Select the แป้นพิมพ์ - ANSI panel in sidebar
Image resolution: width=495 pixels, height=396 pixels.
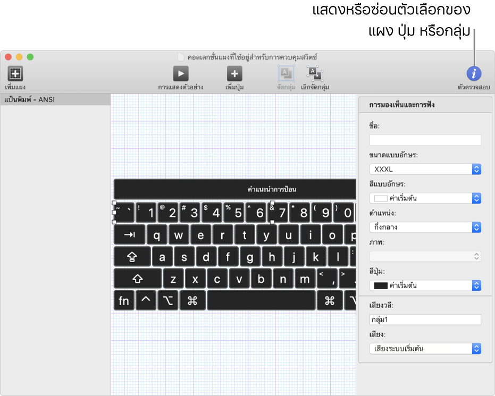55,99
